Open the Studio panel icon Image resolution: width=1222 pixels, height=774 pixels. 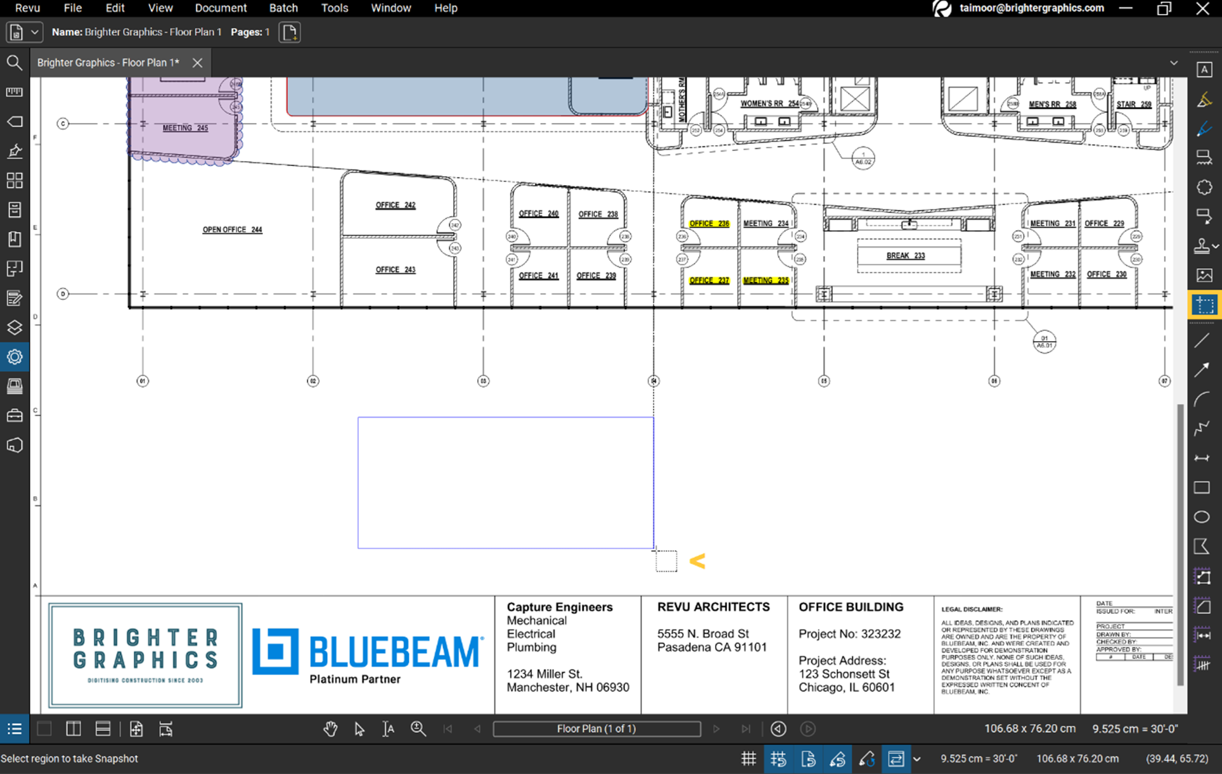coord(14,445)
